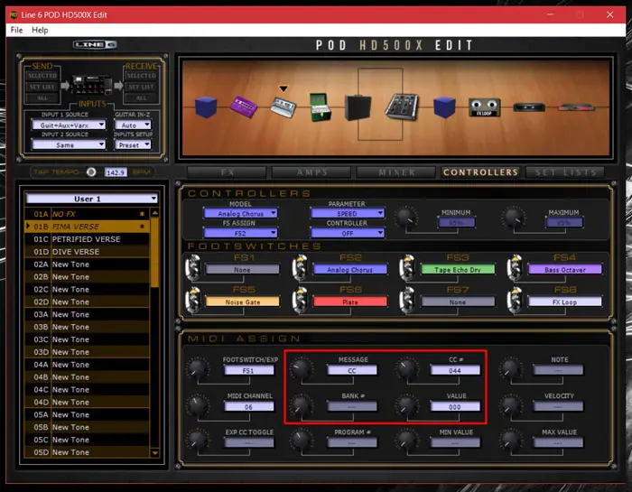The height and width of the screenshot is (492, 632).
Task: Open the Help menu
Action: 40,30
